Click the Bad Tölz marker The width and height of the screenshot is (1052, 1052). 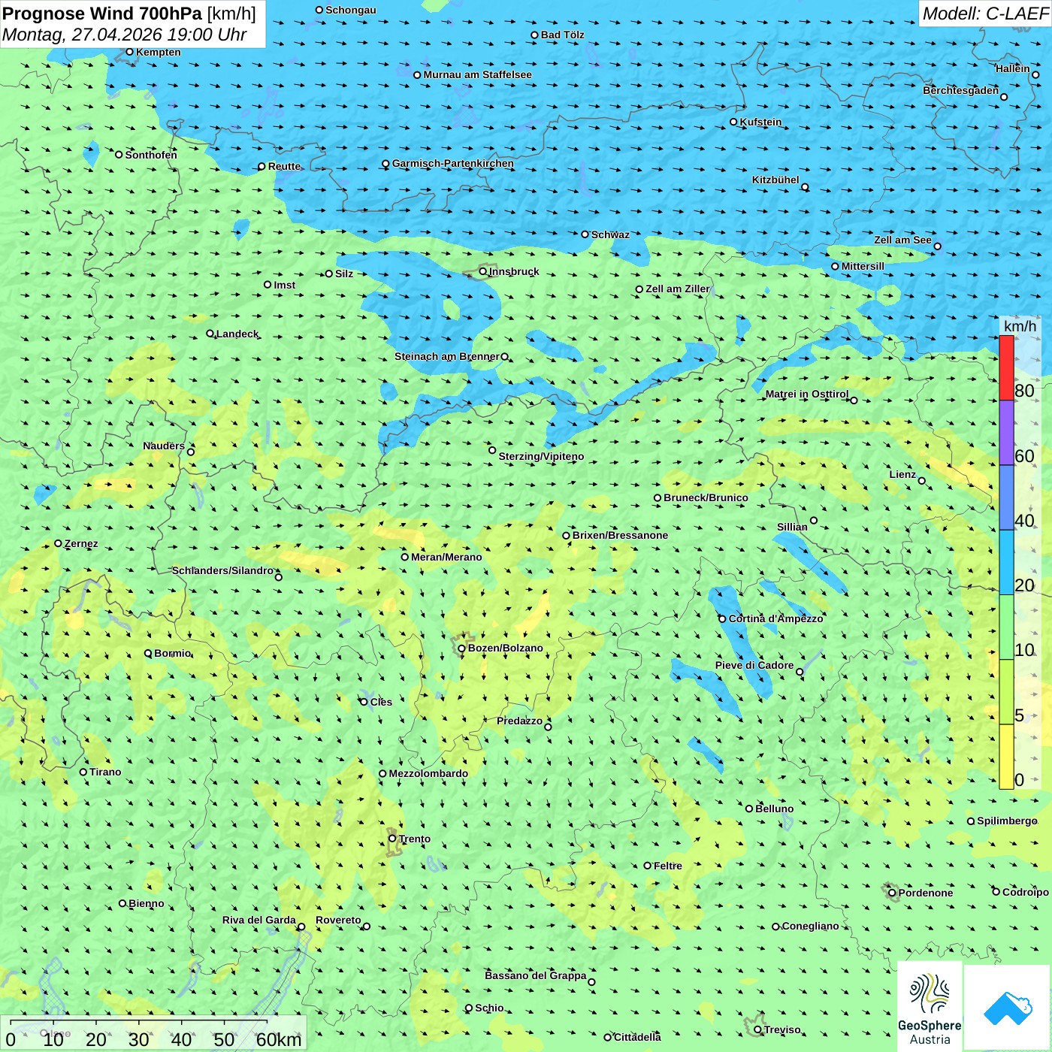[x=534, y=35]
